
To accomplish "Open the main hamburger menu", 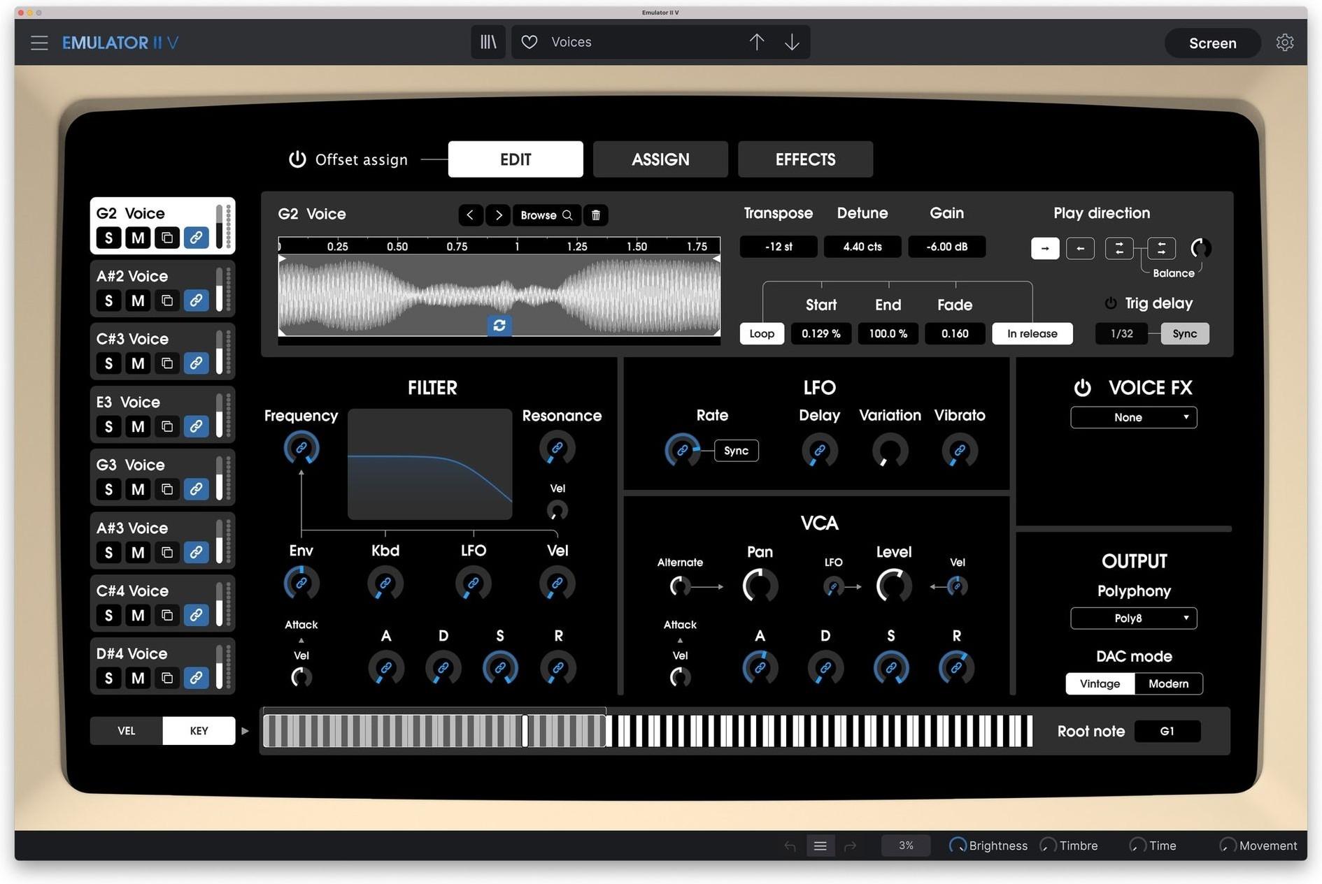I will click(x=39, y=42).
